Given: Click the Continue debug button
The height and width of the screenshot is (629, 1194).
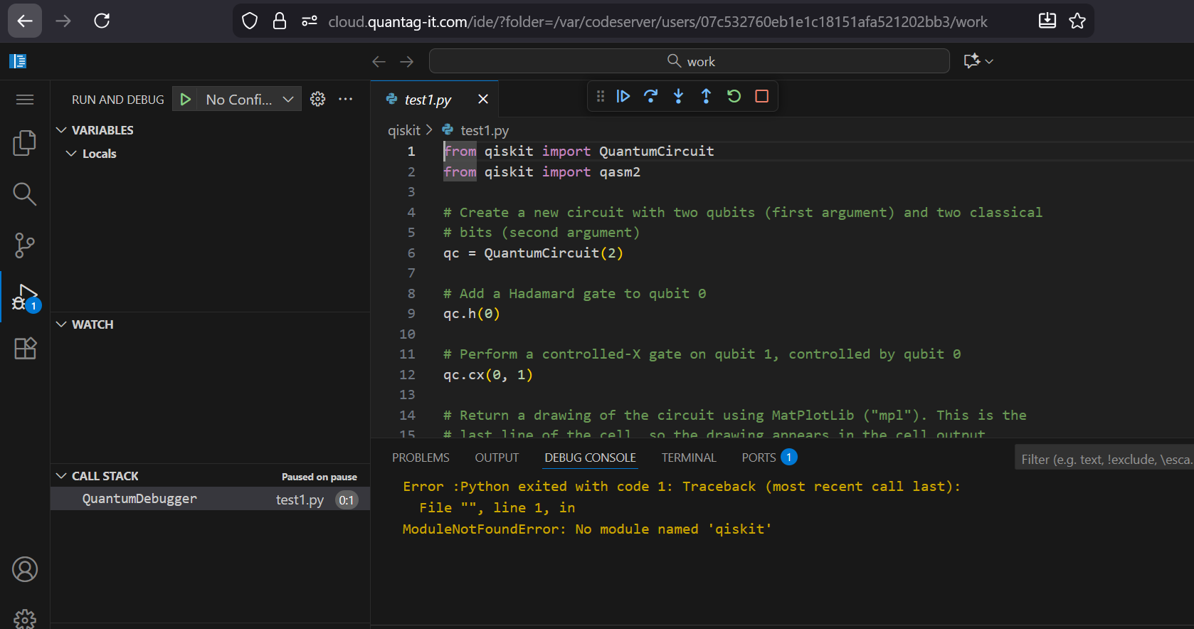Looking at the screenshot, I should pos(623,96).
